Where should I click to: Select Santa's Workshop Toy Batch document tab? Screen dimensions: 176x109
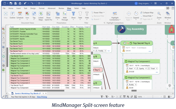pyautogui.click(x=28, y=93)
